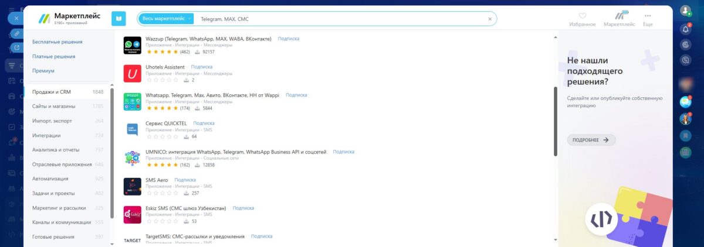Open user profile avatar in right bar

[x=685, y=11]
